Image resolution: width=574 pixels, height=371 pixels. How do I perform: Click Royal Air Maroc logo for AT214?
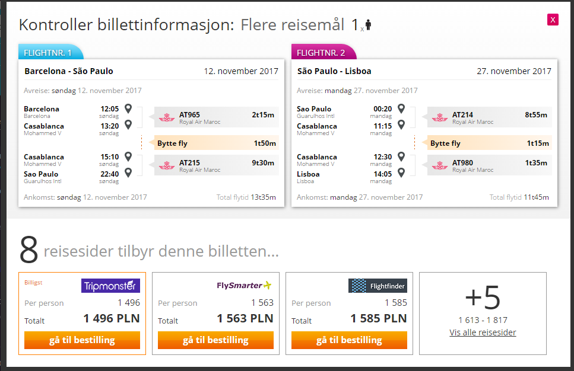tap(440, 118)
